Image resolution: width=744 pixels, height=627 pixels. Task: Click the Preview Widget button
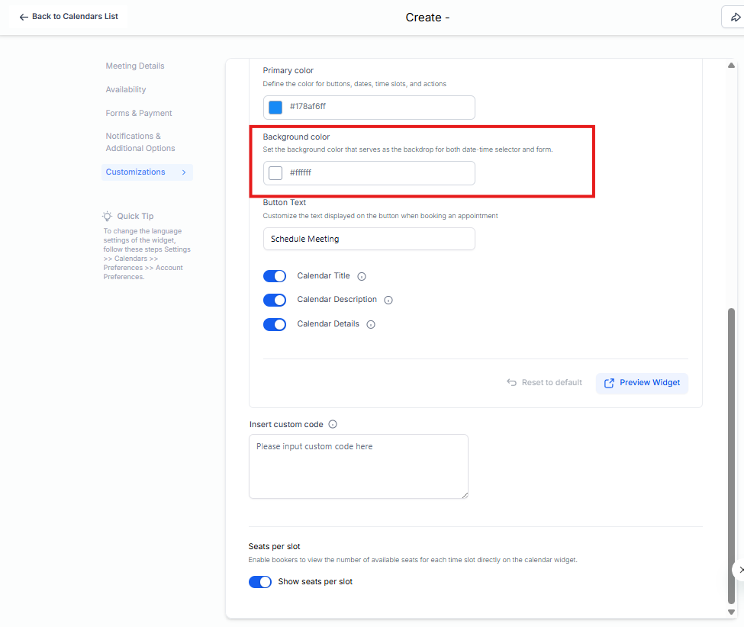(x=642, y=383)
